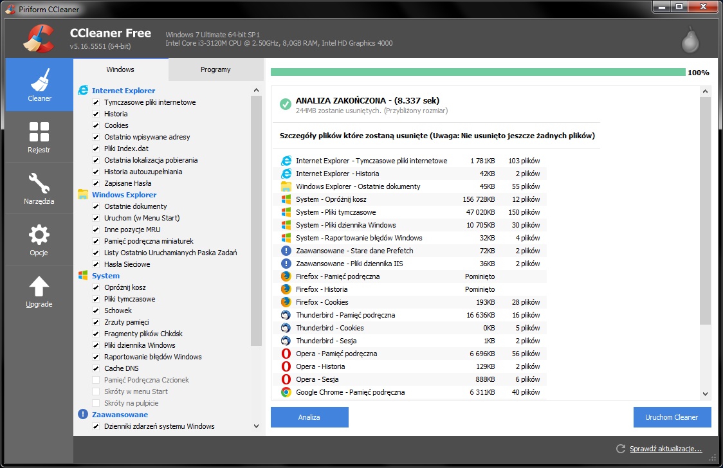Switch to the Programy tab
The image size is (723, 468).
(215, 69)
